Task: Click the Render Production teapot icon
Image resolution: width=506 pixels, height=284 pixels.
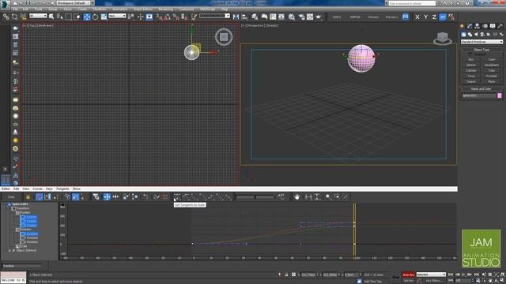Action: point(319,17)
